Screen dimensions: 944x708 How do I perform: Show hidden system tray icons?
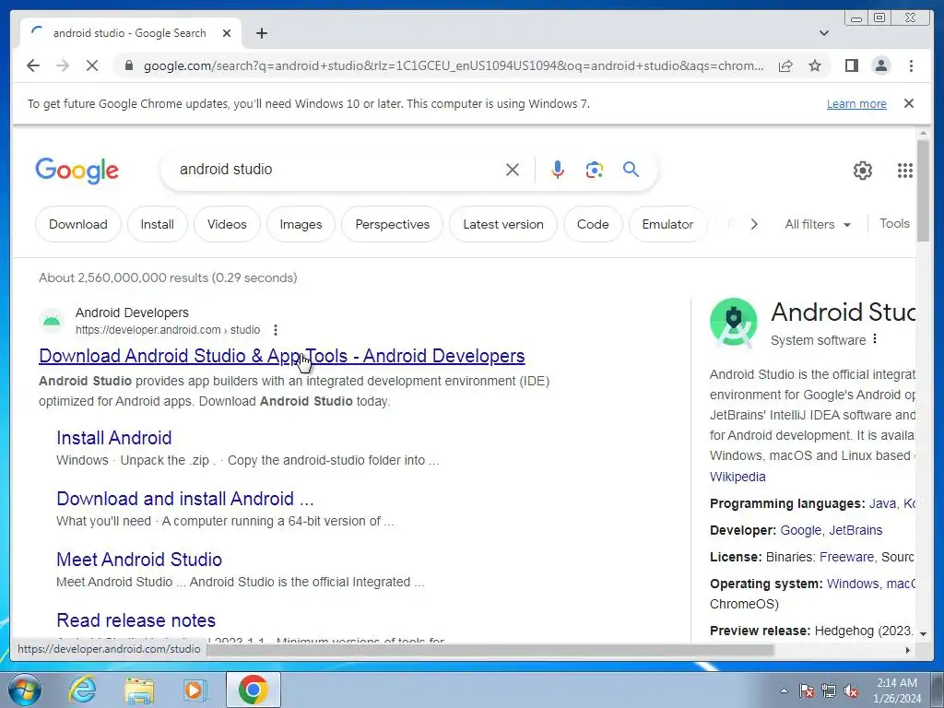[x=784, y=690]
